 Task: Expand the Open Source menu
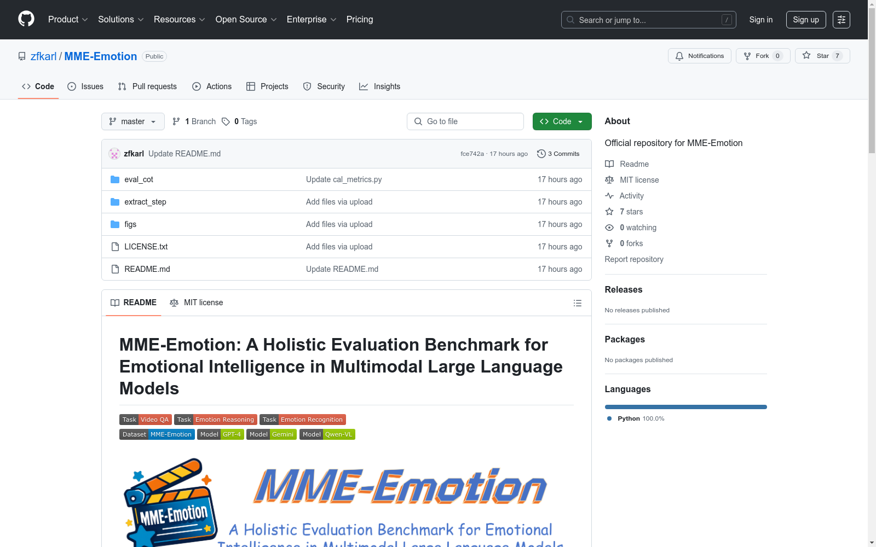pos(246,20)
